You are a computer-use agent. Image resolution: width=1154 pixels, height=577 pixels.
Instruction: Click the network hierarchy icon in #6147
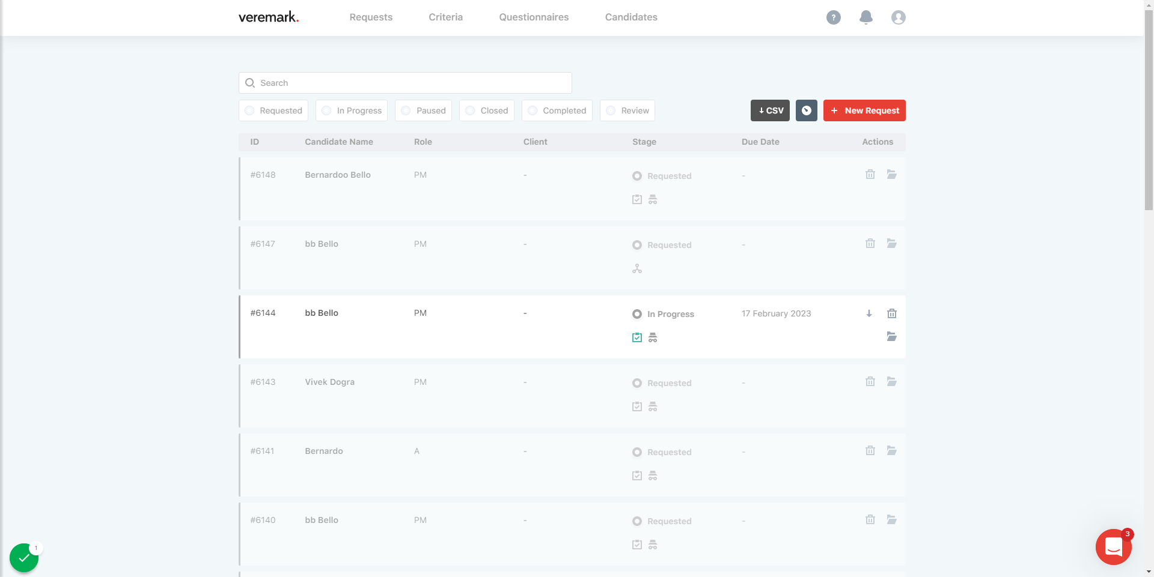(x=637, y=268)
